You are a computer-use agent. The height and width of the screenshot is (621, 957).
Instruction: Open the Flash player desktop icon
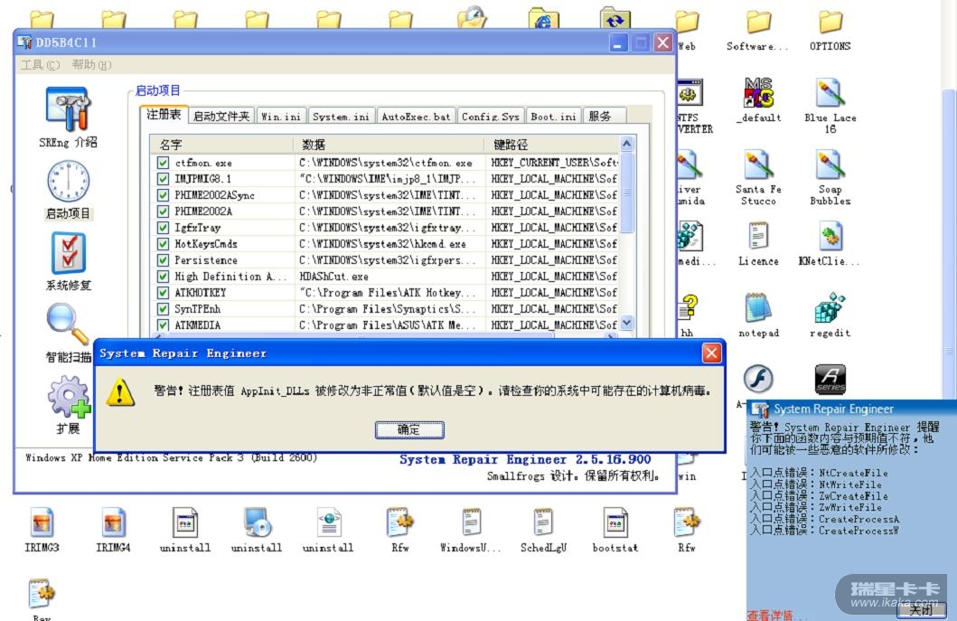click(x=758, y=379)
